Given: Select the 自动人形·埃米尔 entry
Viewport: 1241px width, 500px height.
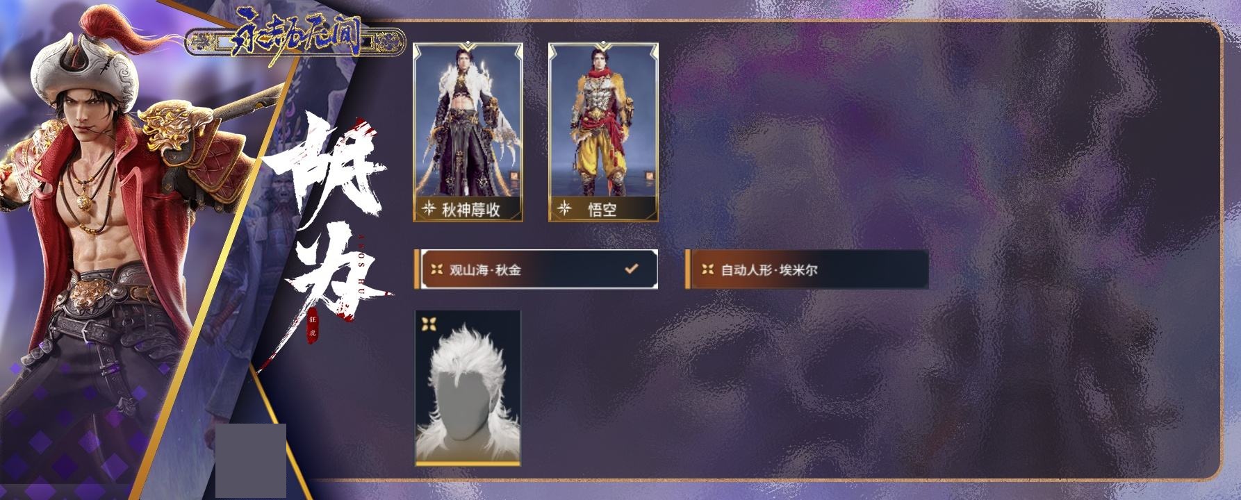Looking at the screenshot, I should click(806, 269).
